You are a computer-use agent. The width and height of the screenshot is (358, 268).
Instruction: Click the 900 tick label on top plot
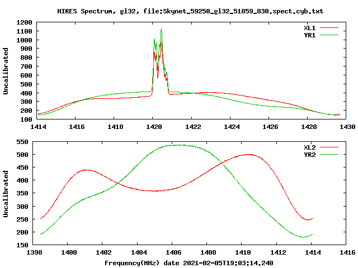click(x=26, y=49)
